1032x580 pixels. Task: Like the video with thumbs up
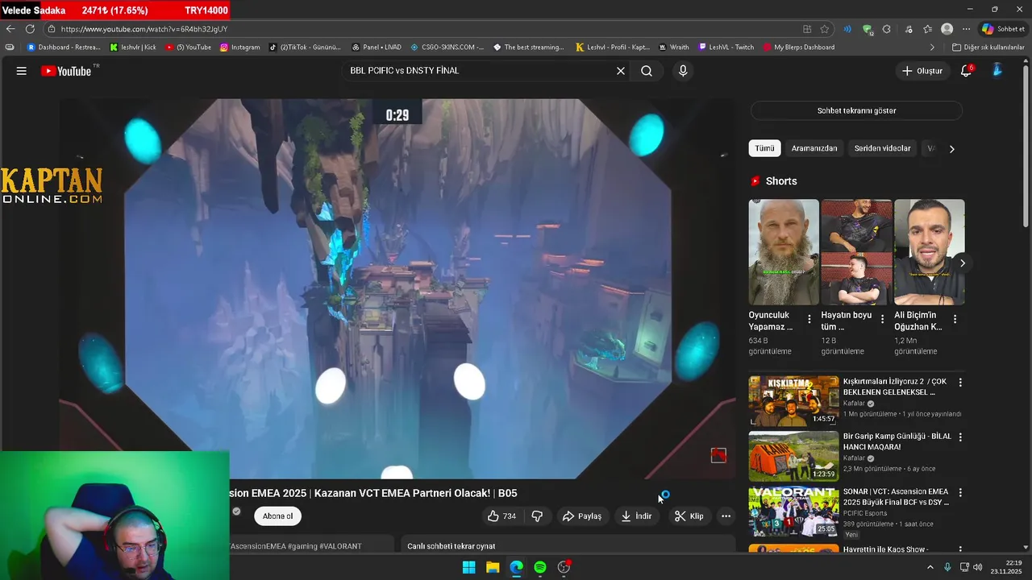pyautogui.click(x=501, y=516)
